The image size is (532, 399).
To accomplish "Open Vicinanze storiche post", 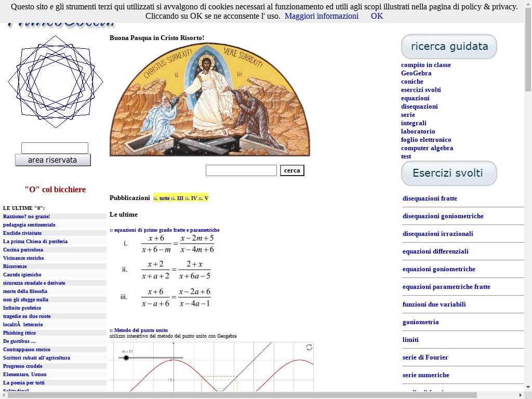I will click(23, 258).
